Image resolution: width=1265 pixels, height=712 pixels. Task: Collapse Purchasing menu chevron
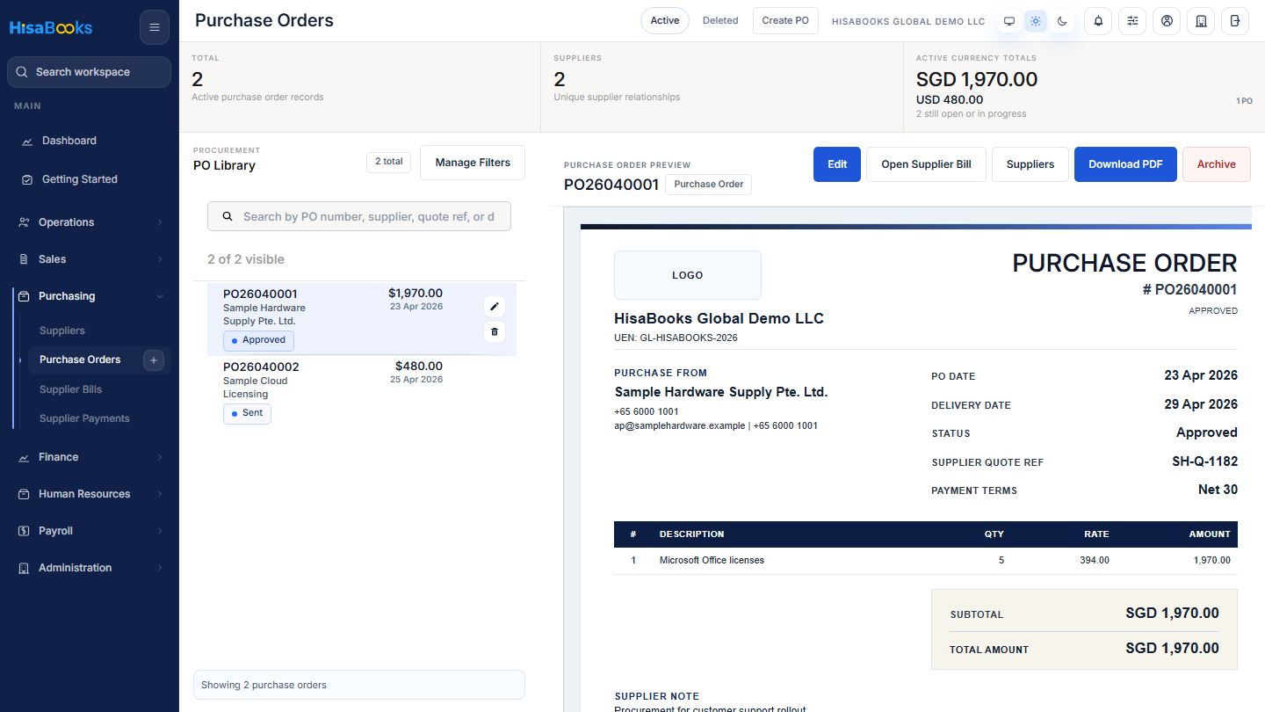coord(160,296)
